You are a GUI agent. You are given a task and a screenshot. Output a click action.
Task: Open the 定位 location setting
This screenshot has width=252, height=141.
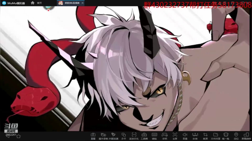click(236, 136)
